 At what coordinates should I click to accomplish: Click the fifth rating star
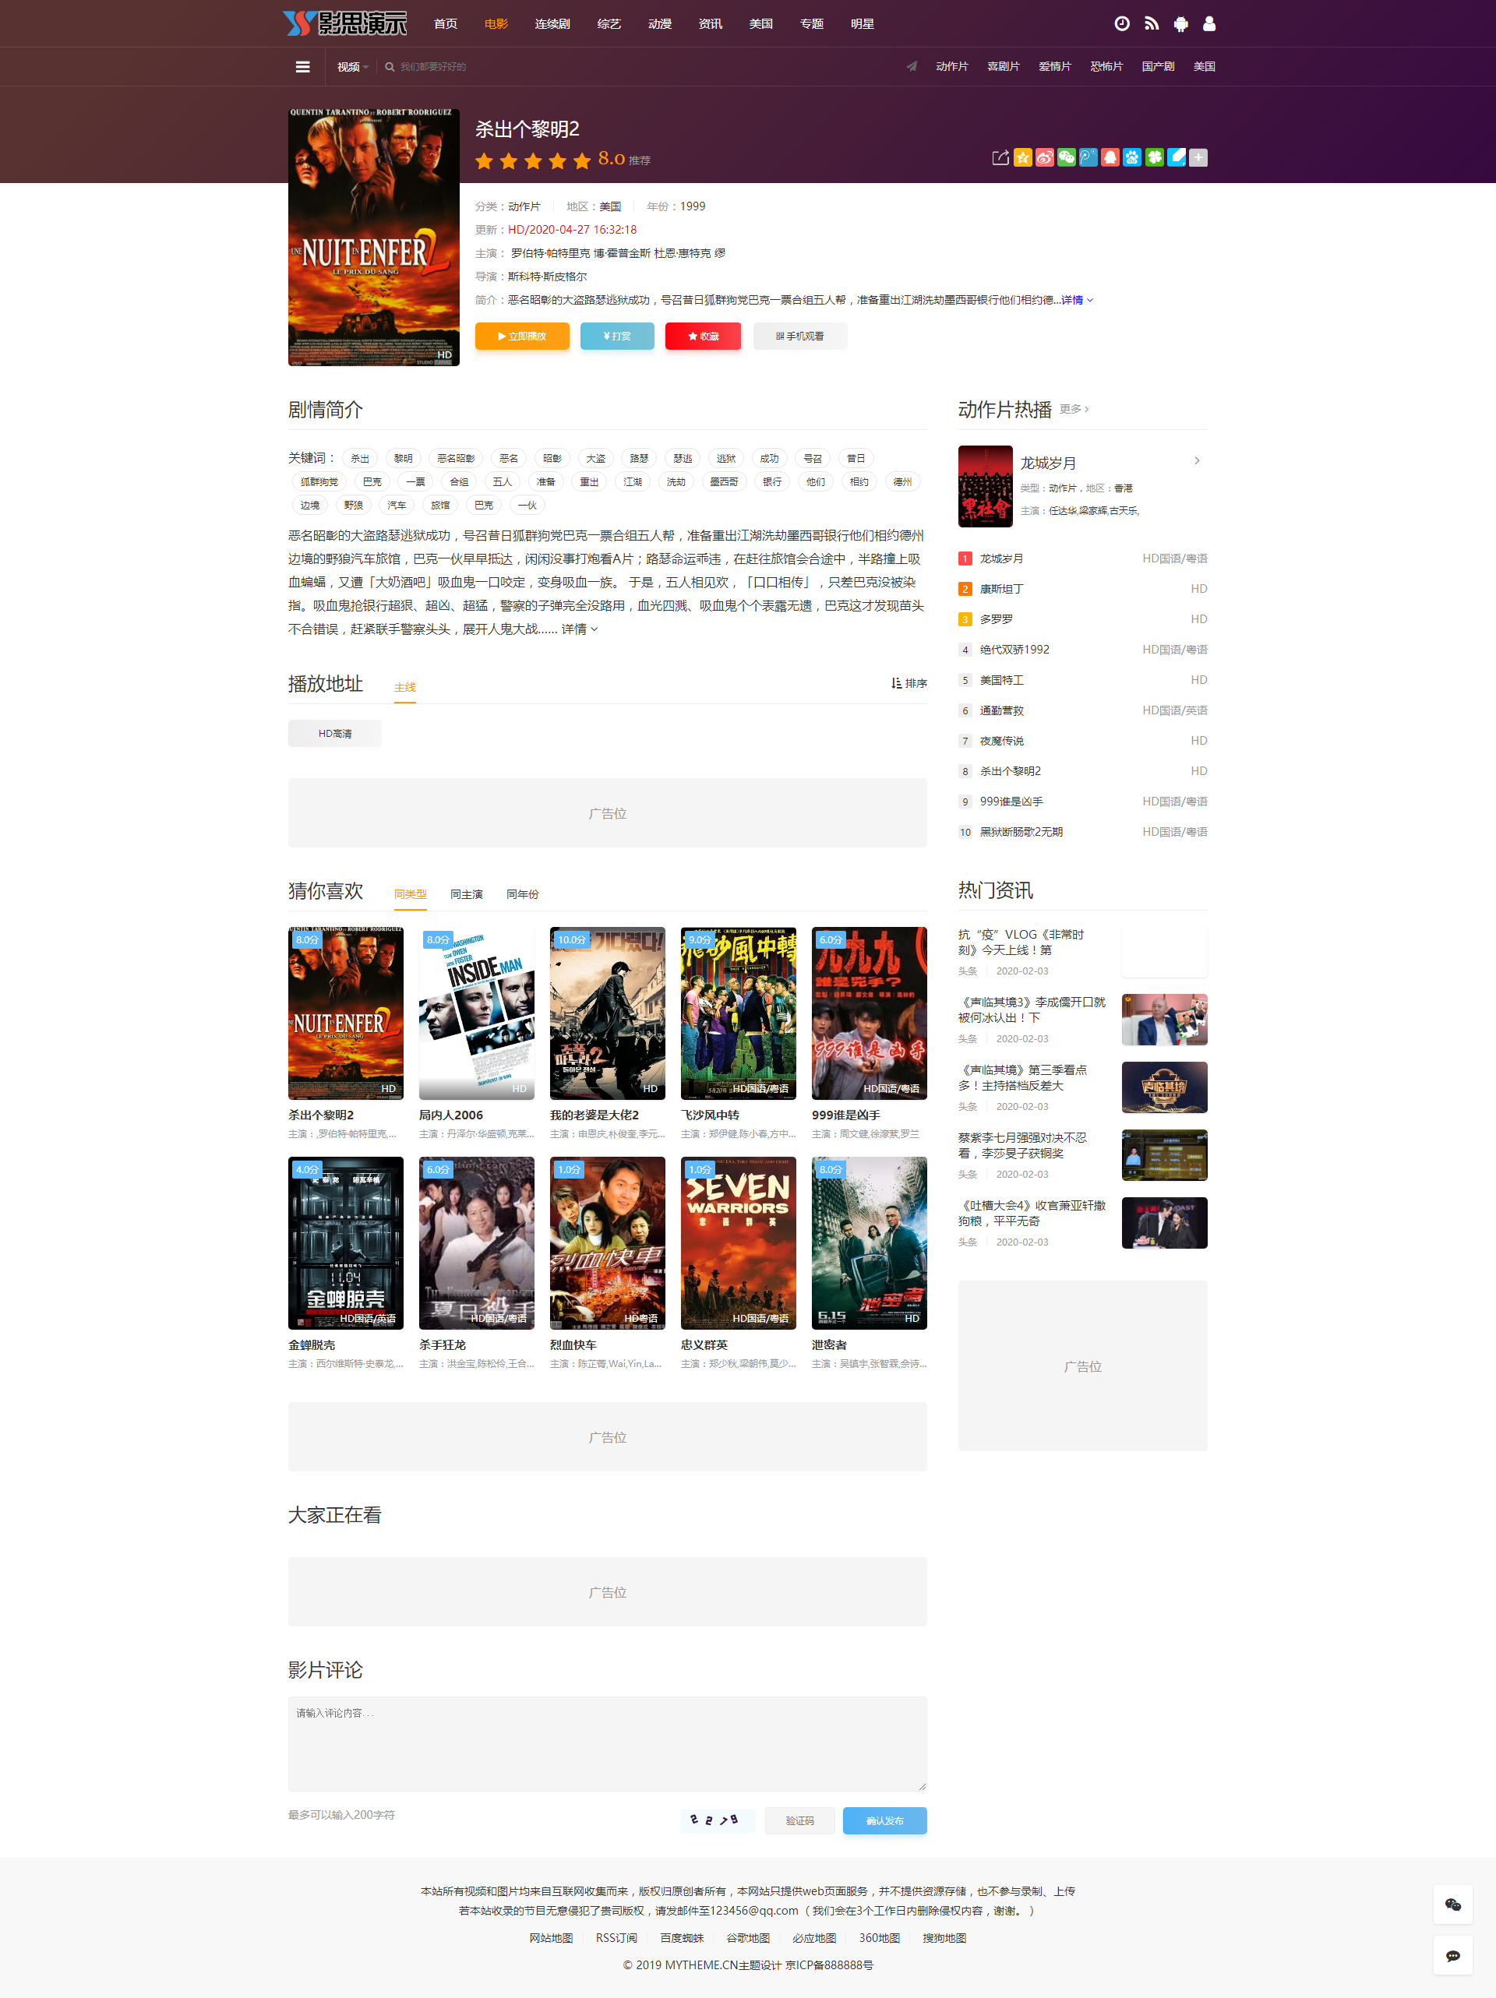point(582,160)
